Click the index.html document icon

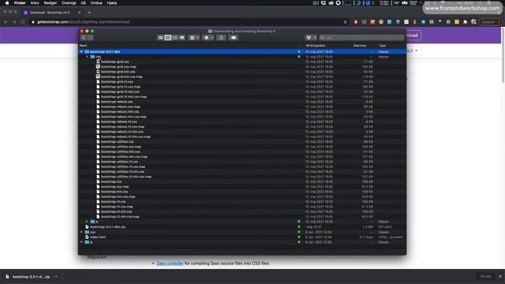point(87,237)
